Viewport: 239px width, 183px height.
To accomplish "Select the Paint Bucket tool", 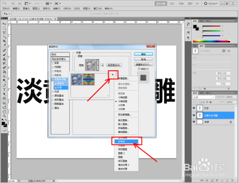I will coord(4,72).
